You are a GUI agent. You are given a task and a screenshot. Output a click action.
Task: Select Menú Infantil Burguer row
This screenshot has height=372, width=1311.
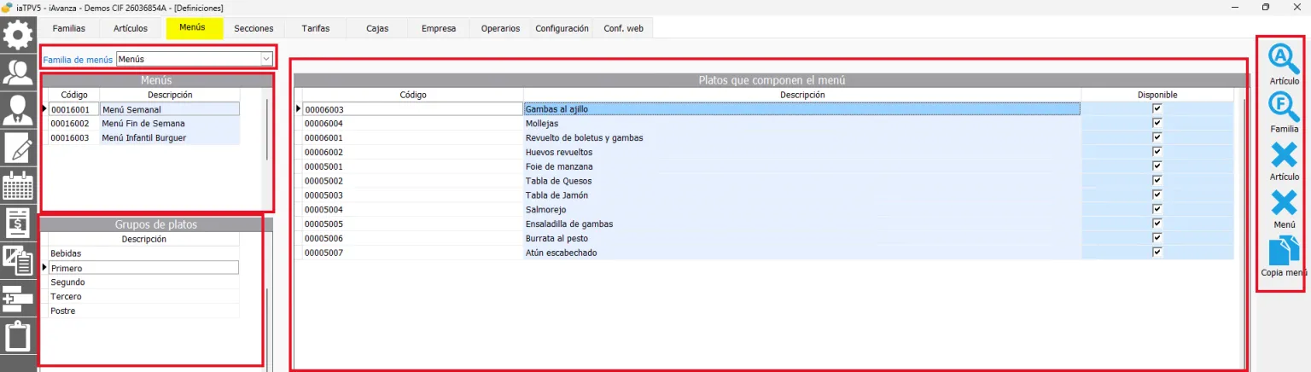[x=143, y=137]
